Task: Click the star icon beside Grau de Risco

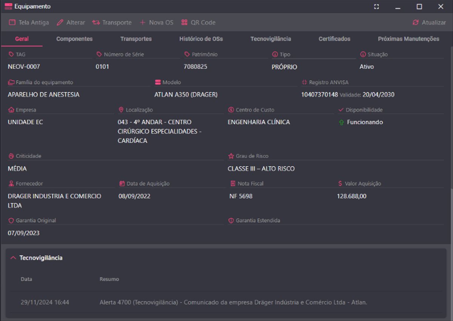Action: click(230, 155)
